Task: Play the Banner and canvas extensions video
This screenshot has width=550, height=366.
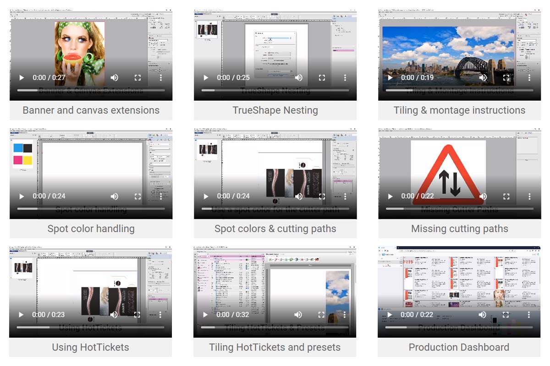Action: click(22, 78)
